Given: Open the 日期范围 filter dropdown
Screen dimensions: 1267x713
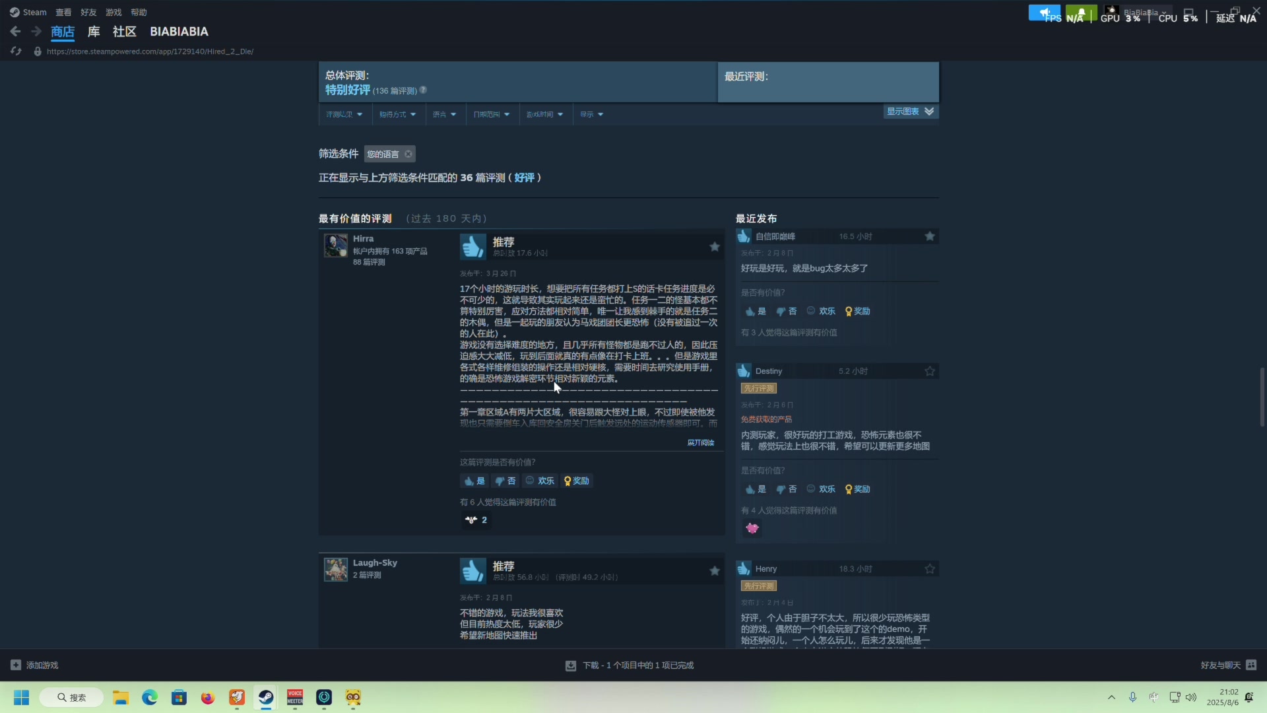Looking at the screenshot, I should click(492, 114).
